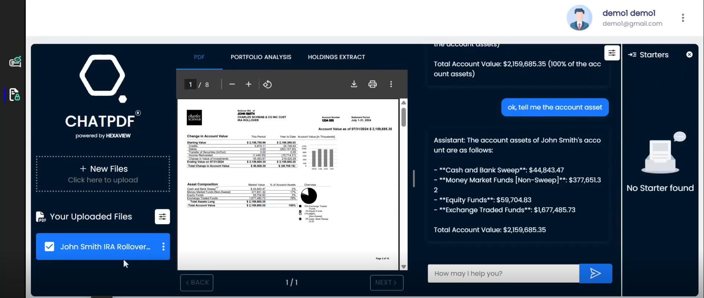Download the PDF document
Screen dimensions: 704x298
(354, 84)
